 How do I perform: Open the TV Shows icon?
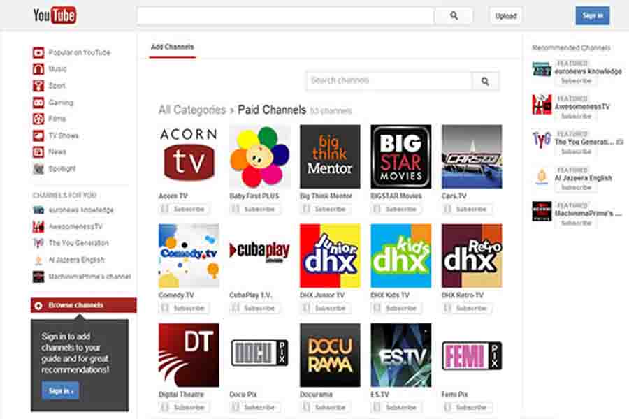[38, 135]
